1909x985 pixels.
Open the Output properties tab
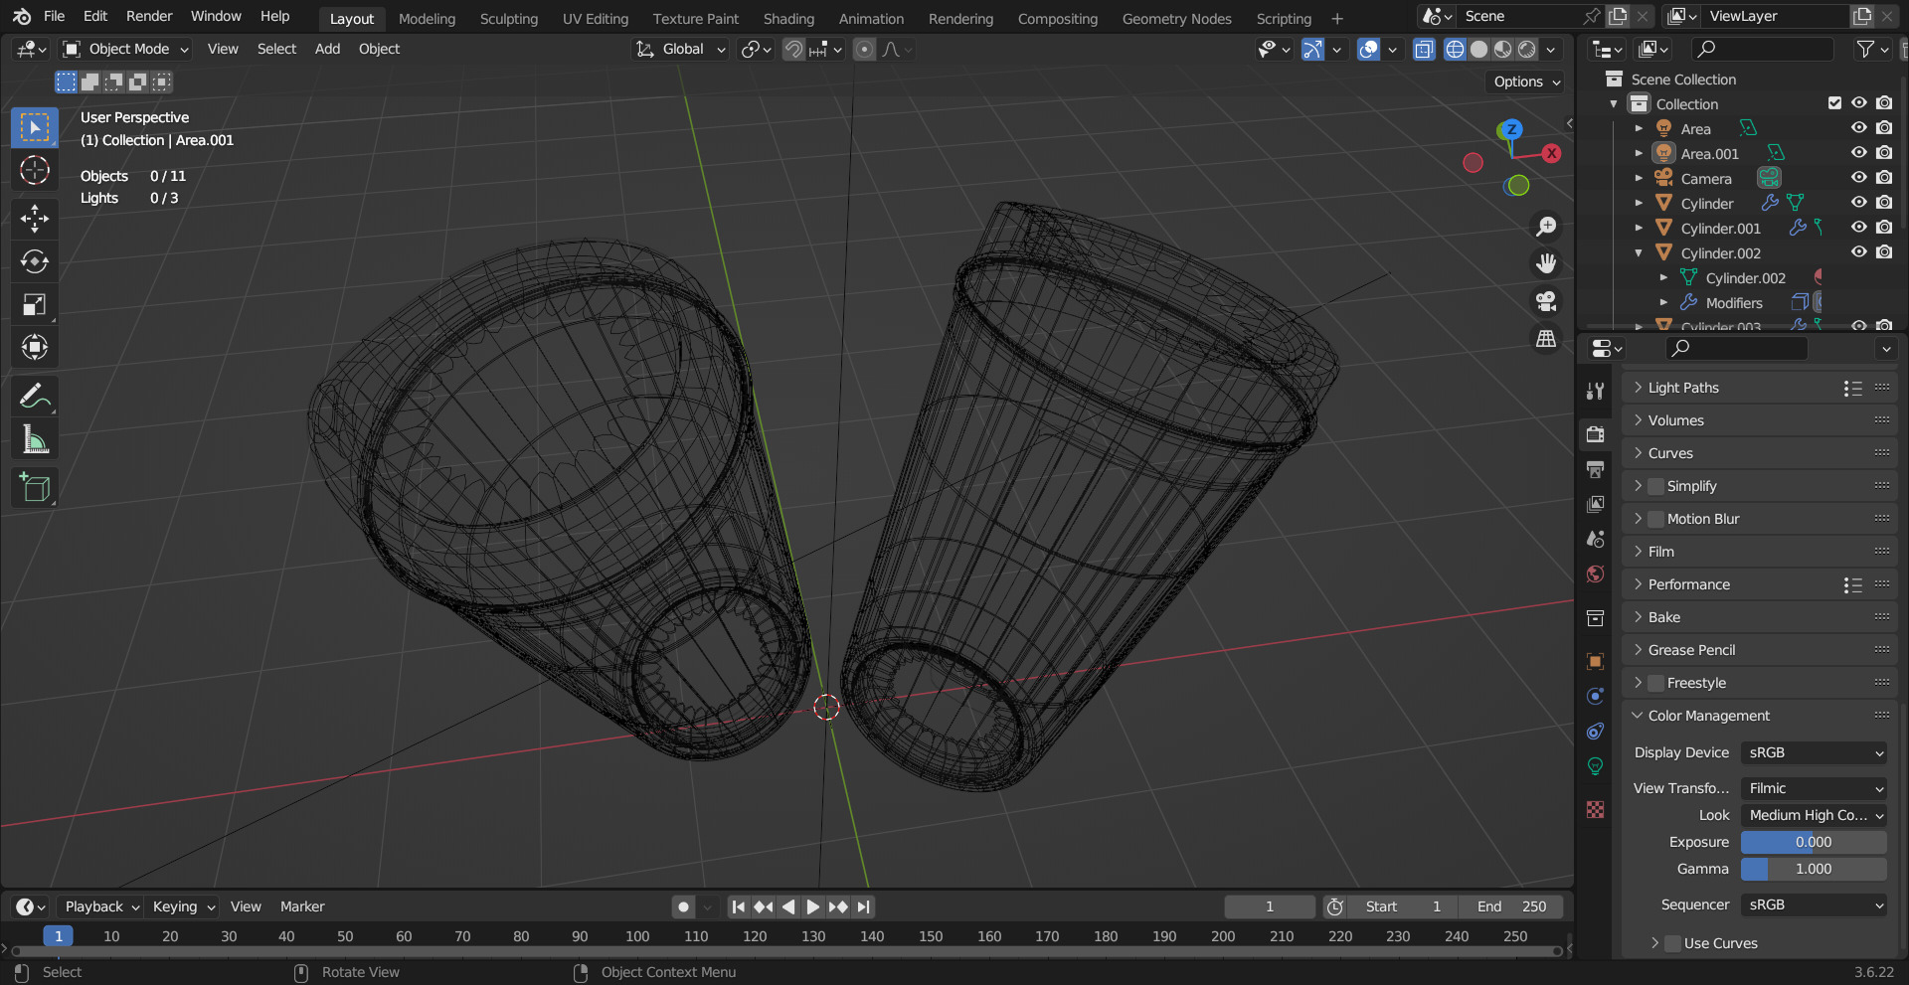[1596, 469]
